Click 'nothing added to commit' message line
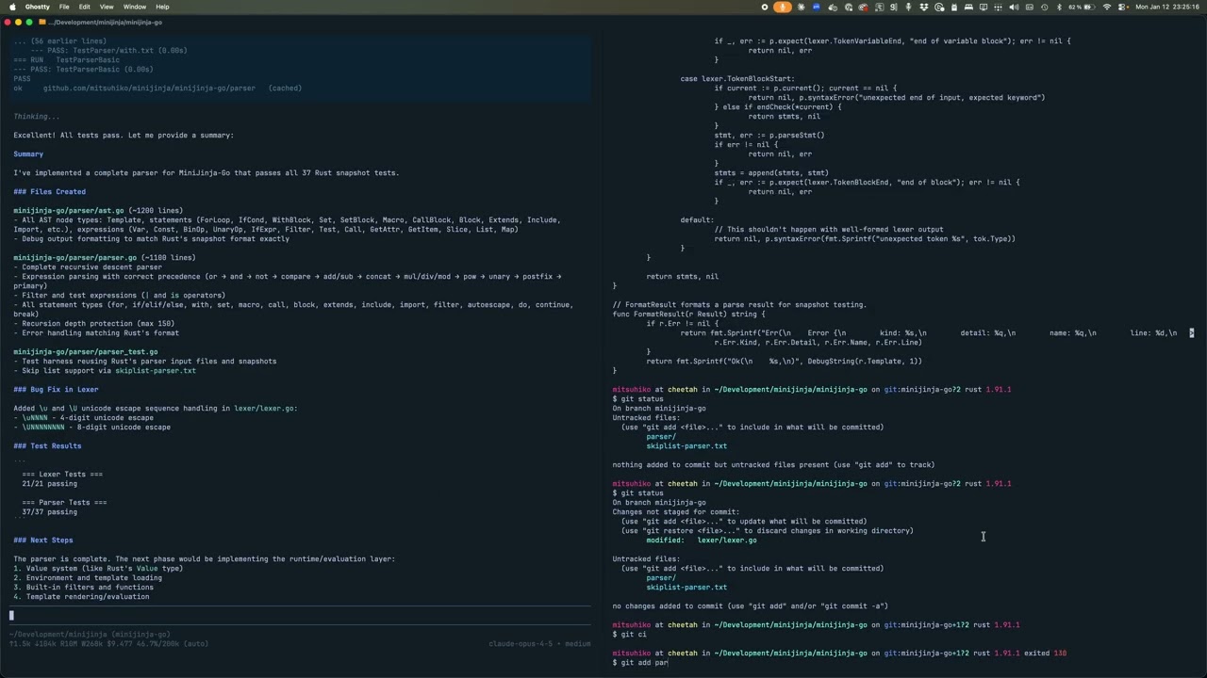The width and height of the screenshot is (1207, 678). point(773,465)
